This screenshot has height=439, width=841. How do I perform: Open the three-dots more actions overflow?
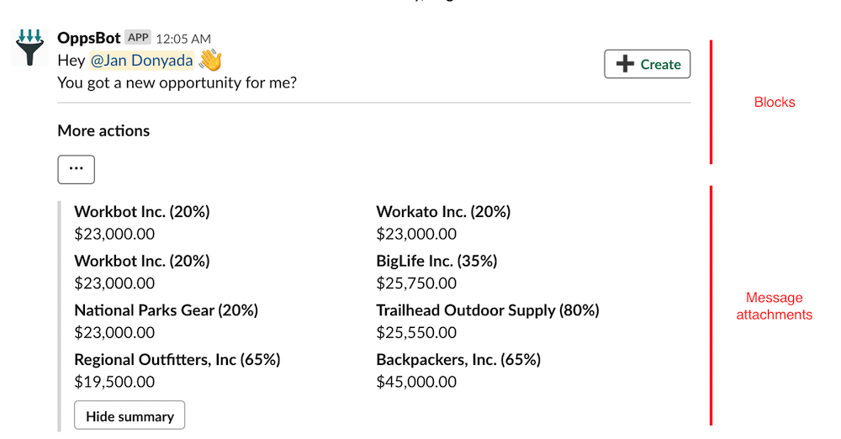[x=77, y=169]
